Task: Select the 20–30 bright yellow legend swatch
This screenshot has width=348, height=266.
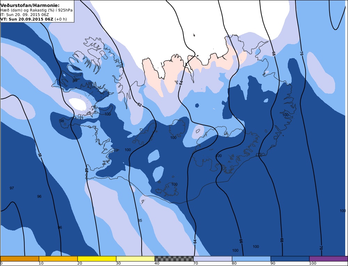Action: (x=97, y=259)
